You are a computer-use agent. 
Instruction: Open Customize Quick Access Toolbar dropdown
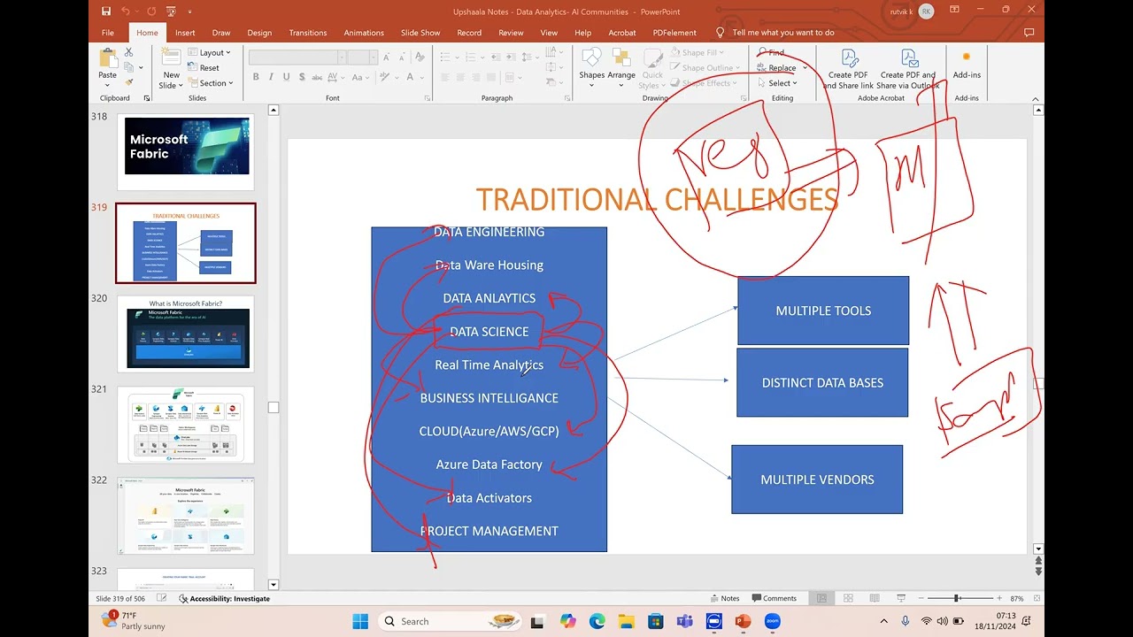[x=189, y=12]
